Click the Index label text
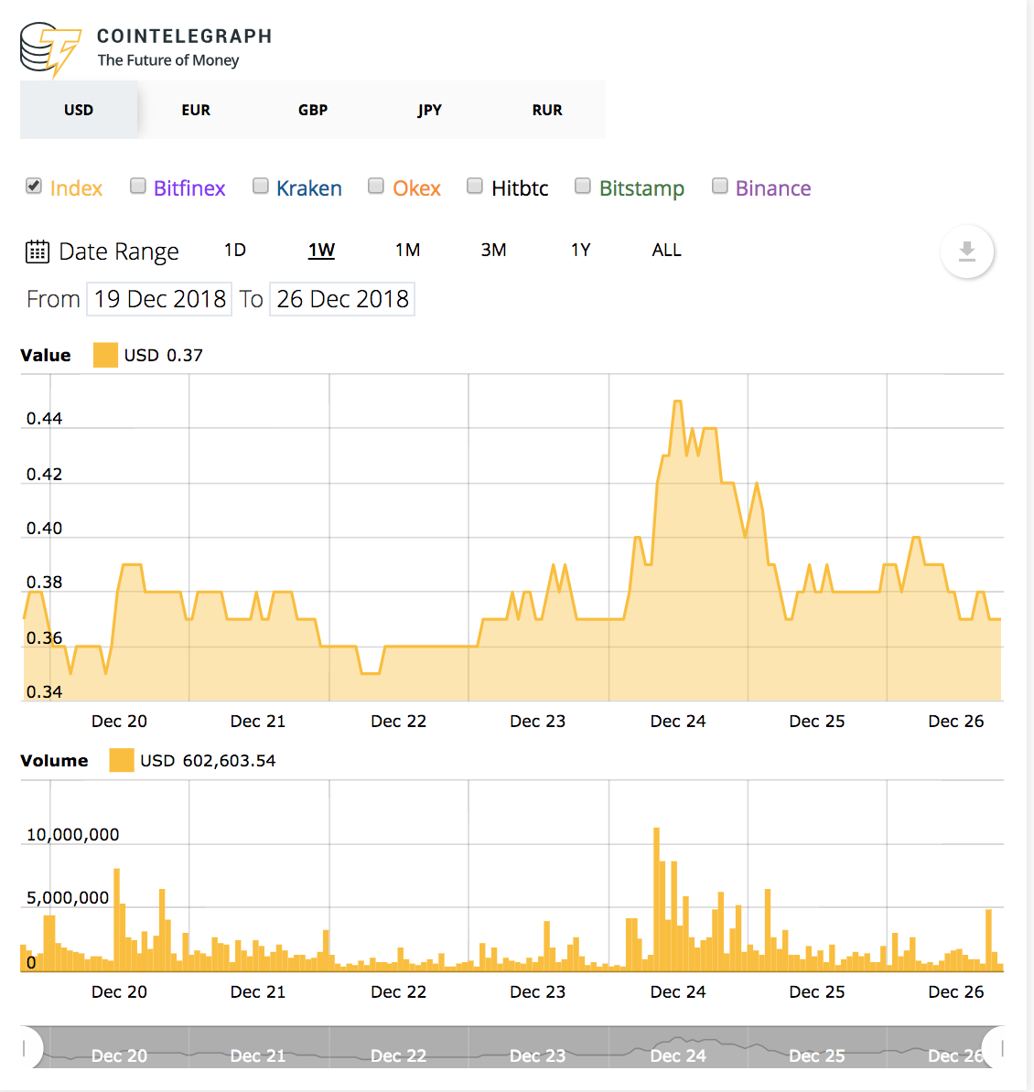The height and width of the screenshot is (1092, 1034). coord(76,188)
